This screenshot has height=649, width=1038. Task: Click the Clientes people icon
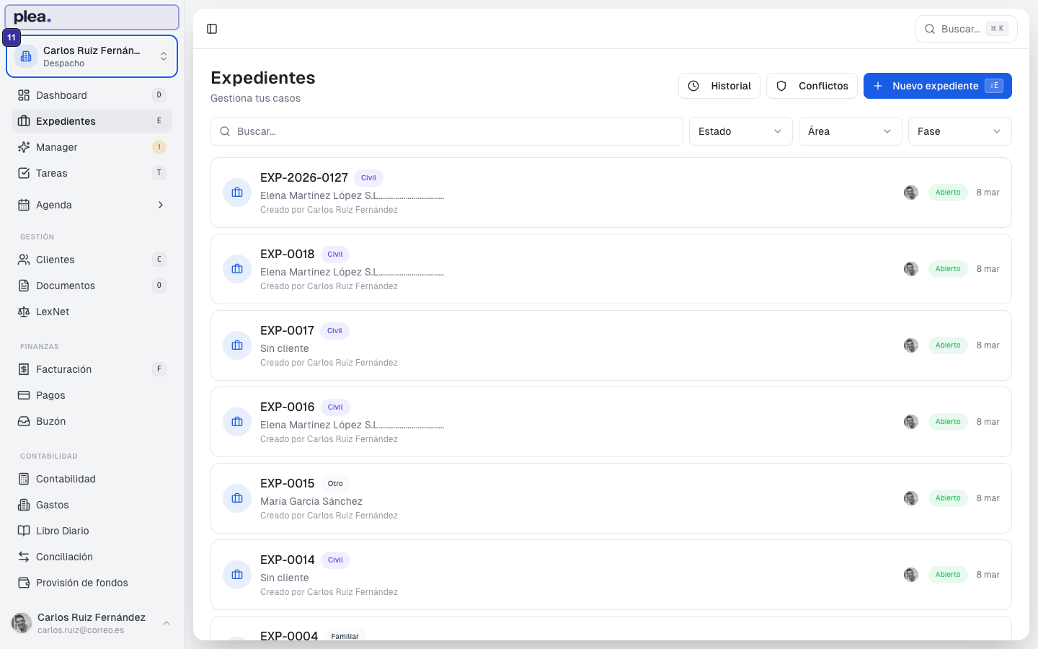(24, 260)
